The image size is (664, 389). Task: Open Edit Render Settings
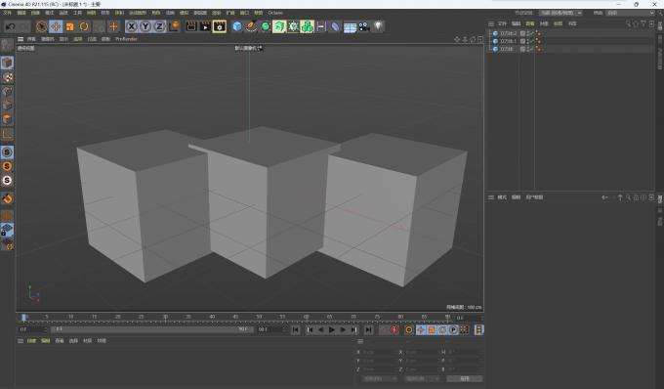(220, 26)
